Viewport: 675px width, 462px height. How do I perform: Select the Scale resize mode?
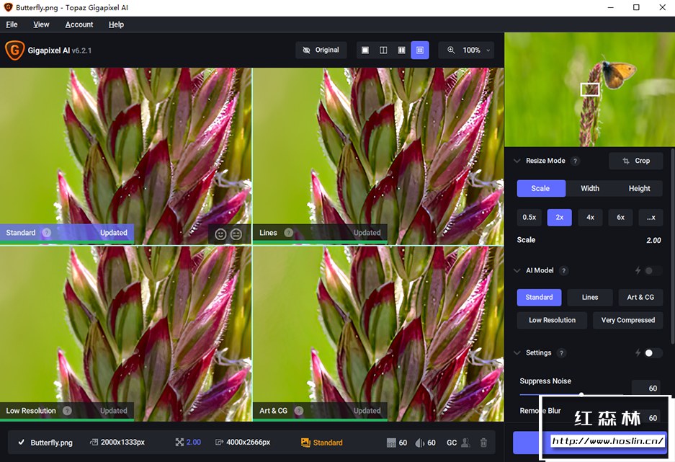point(541,189)
